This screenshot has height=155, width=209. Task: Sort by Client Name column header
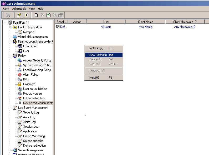(x=145, y=22)
